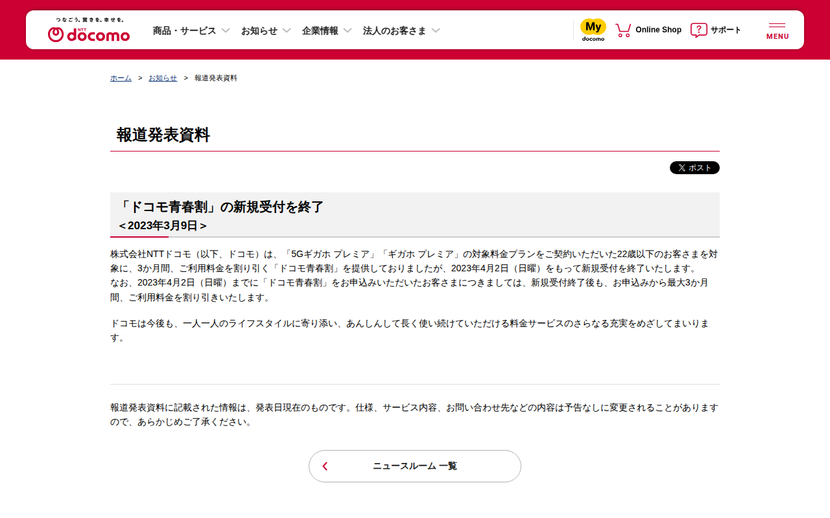Click the NTT docomo logo
Screen dimensions: 830x518
[x=89, y=30]
